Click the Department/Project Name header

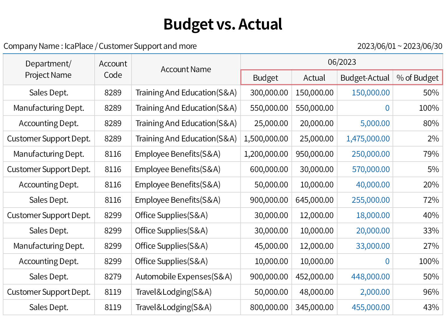(48, 69)
